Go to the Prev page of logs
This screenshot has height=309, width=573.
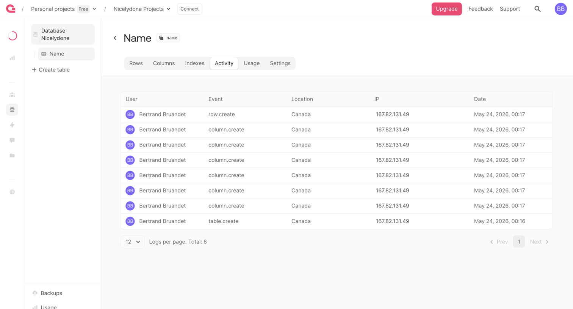[499, 242]
